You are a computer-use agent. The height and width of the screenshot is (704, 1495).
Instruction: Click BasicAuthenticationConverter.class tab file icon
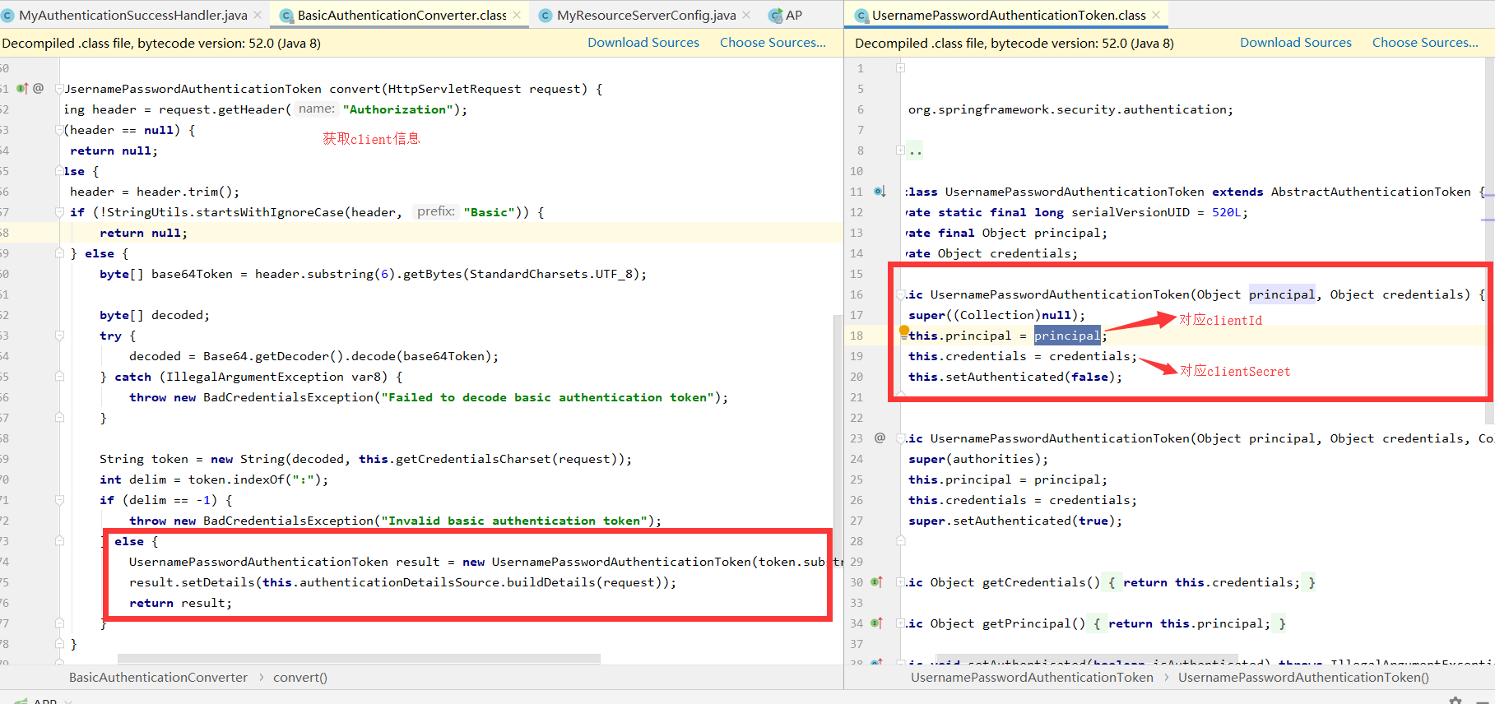287,15
